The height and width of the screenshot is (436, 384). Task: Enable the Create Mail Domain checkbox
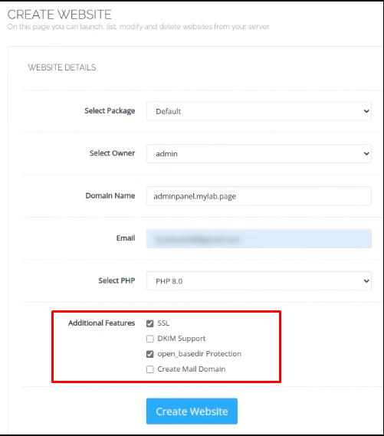[150, 369]
